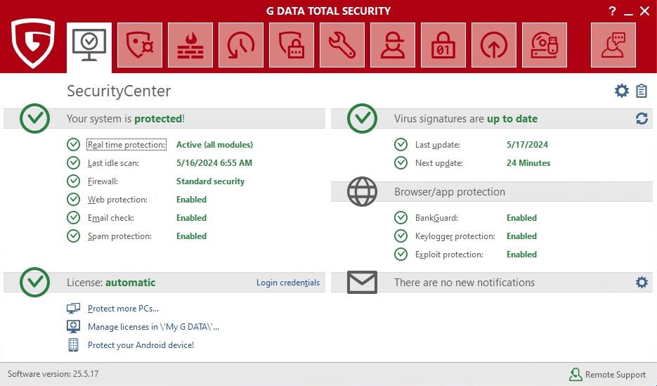Click the Last idle scan label
The width and height of the screenshot is (657, 386).
pyautogui.click(x=113, y=163)
